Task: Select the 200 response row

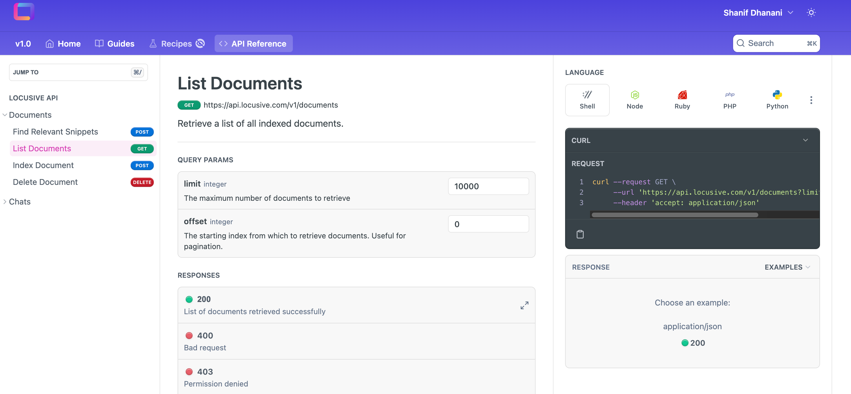Action: click(x=356, y=305)
